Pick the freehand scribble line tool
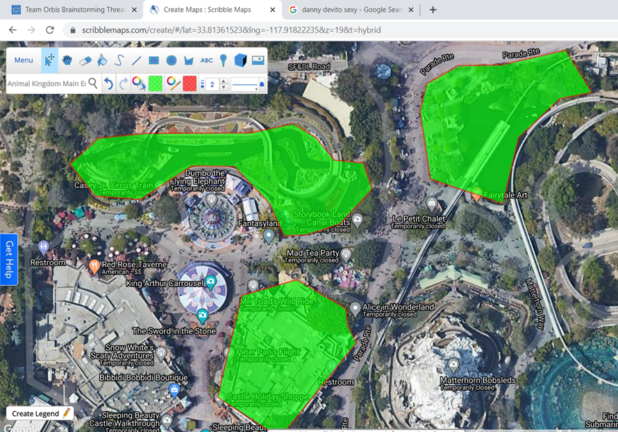Image resolution: width=618 pixels, height=432 pixels. [119, 60]
